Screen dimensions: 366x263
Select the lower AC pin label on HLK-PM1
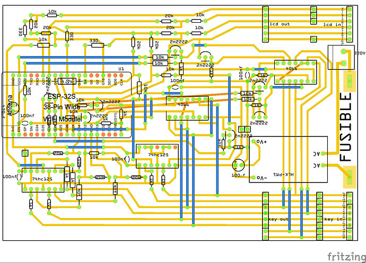[x=317, y=166]
